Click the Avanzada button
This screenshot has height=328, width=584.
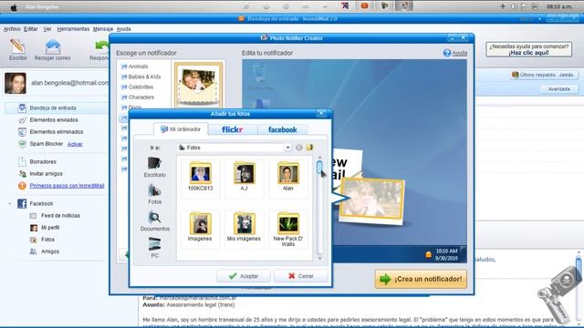[559, 89]
